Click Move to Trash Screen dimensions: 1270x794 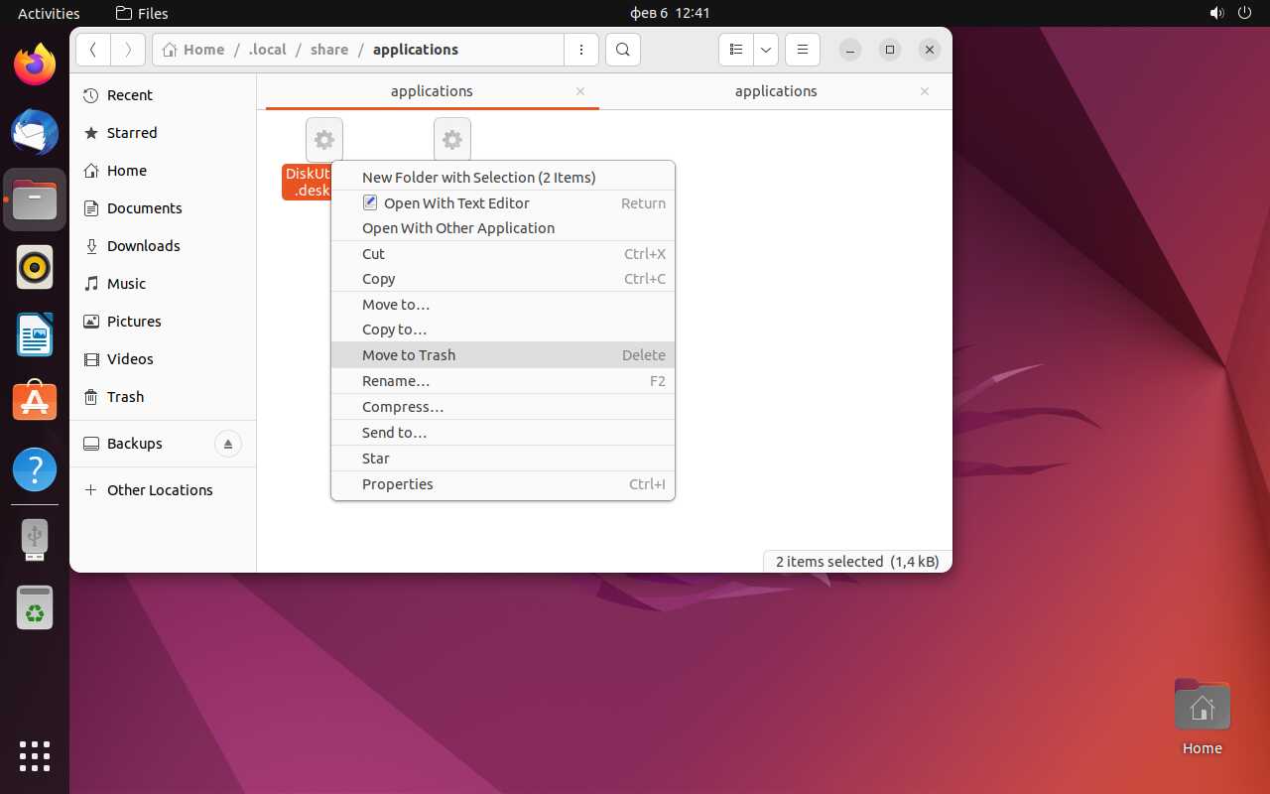(503, 355)
